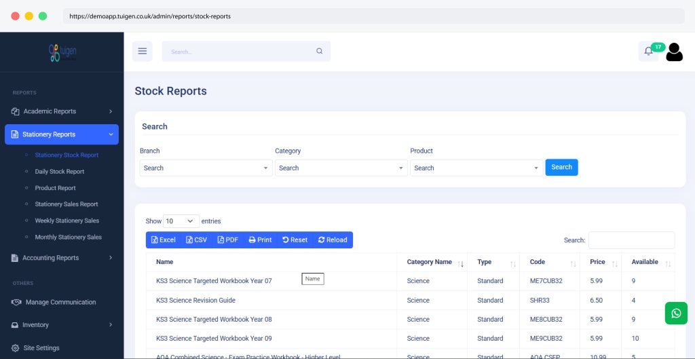This screenshot has height=359, width=695.
Task: Export table as PDF
Action: pyautogui.click(x=227, y=240)
